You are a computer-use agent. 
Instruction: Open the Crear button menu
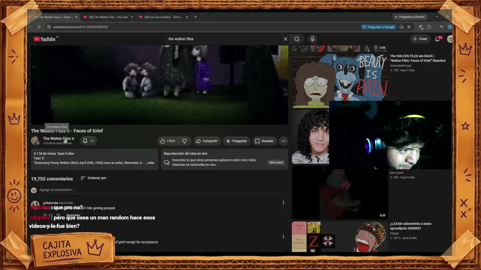pyautogui.click(x=420, y=39)
